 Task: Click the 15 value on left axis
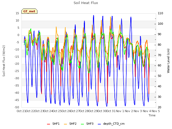pos(17,13)
